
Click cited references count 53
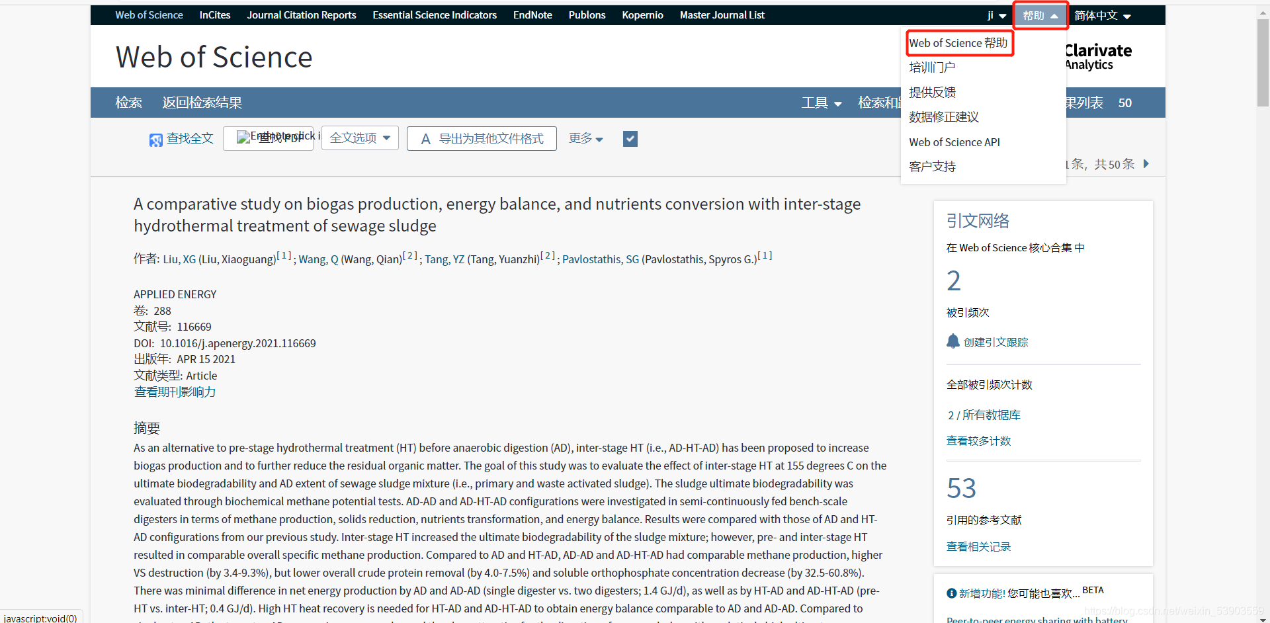point(962,489)
